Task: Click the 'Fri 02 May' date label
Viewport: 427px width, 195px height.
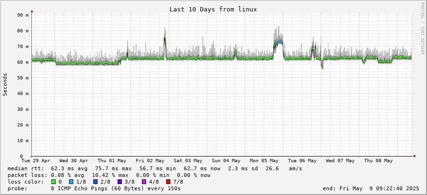Action: coord(150,161)
